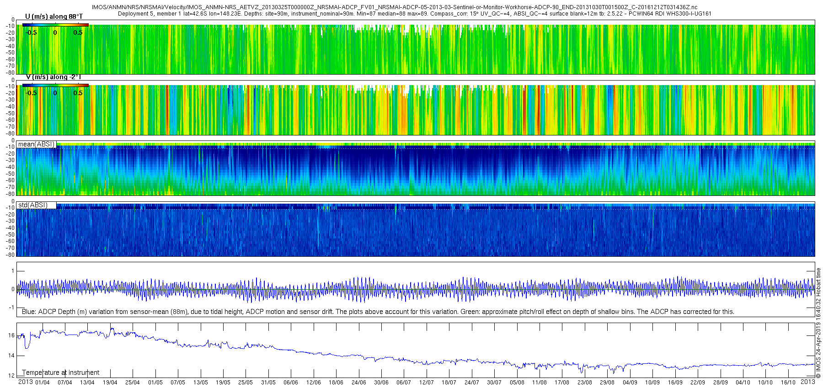823x389 pixels.
Task: Click the '12/07' date tick label
Action: (427, 383)
